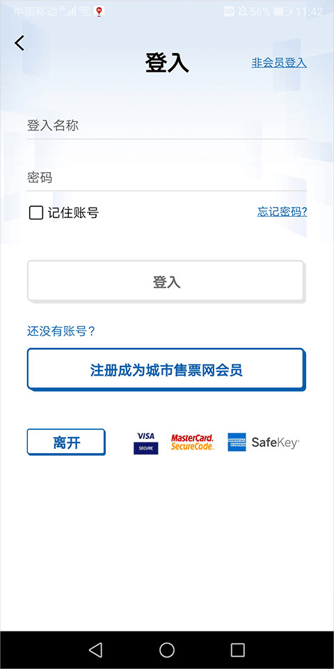Tap the MasterCard SecureCode logo
This screenshot has height=669, width=334.
(x=193, y=443)
